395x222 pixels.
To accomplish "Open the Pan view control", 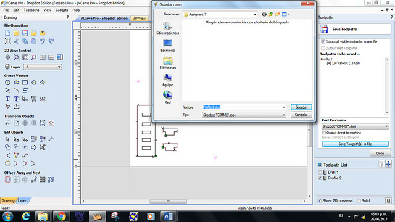I will pos(7,57).
